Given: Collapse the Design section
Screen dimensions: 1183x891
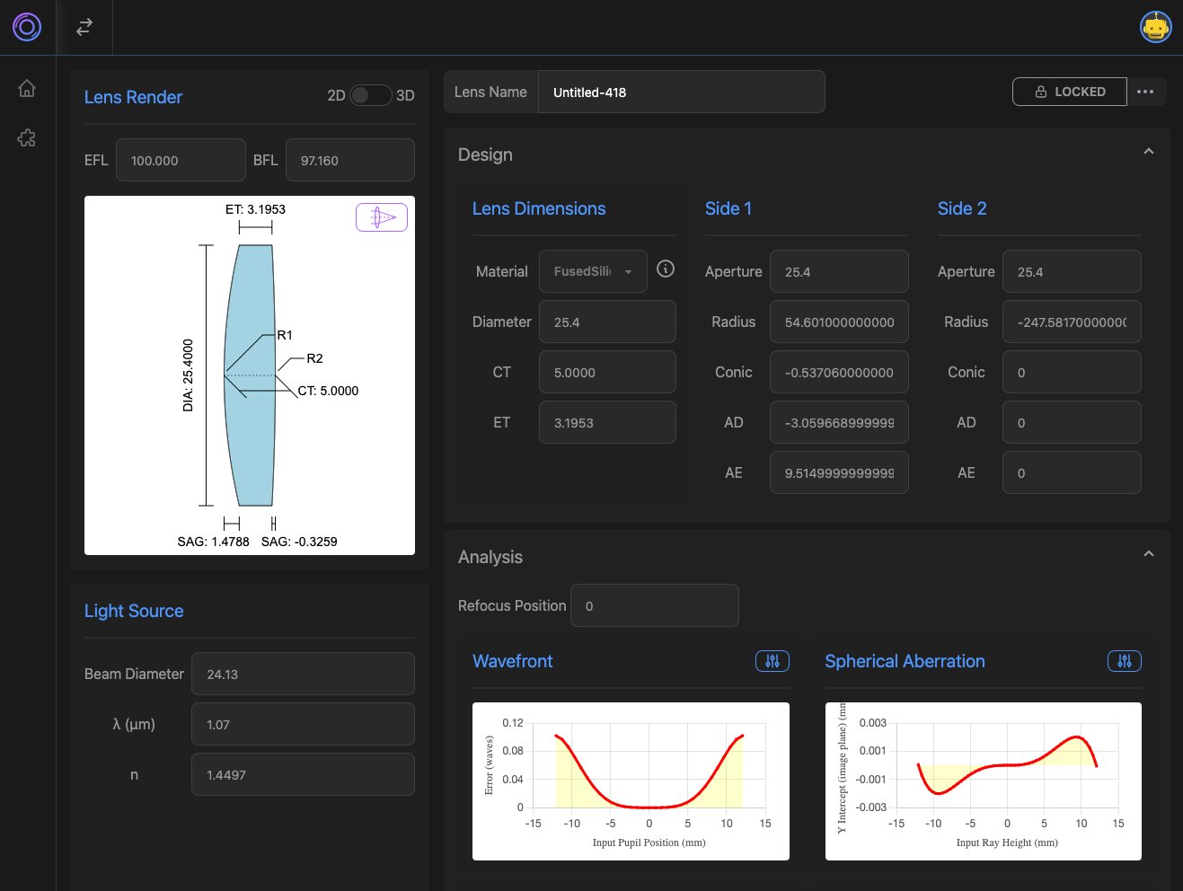Looking at the screenshot, I should coord(1148,152).
